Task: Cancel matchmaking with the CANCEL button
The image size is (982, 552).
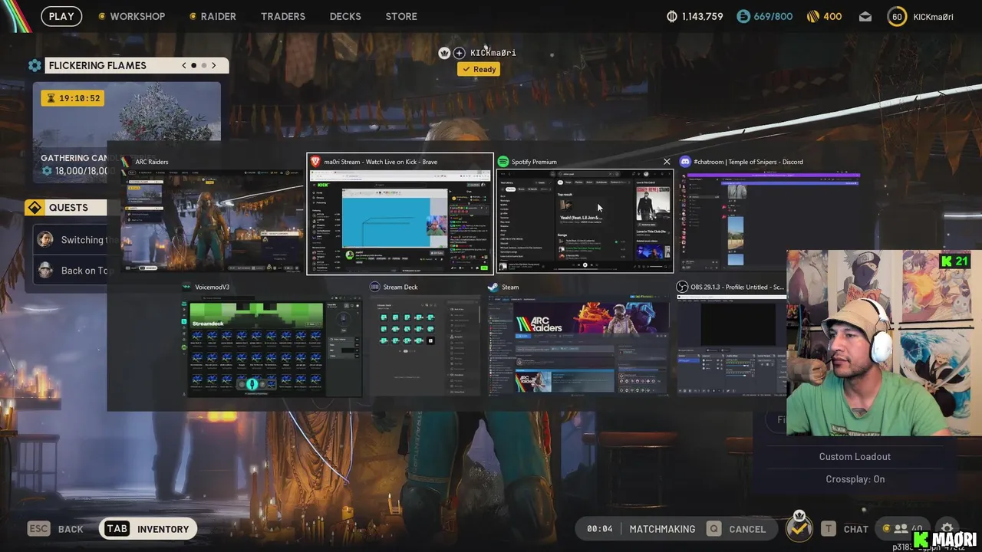Action: tap(736, 529)
